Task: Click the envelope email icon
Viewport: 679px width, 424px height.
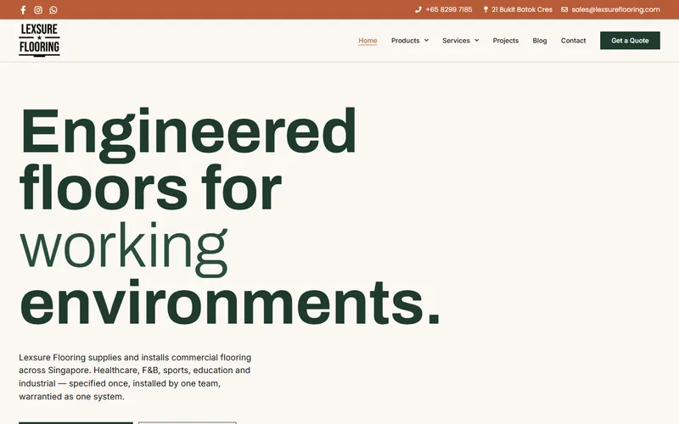Action: pos(564,9)
